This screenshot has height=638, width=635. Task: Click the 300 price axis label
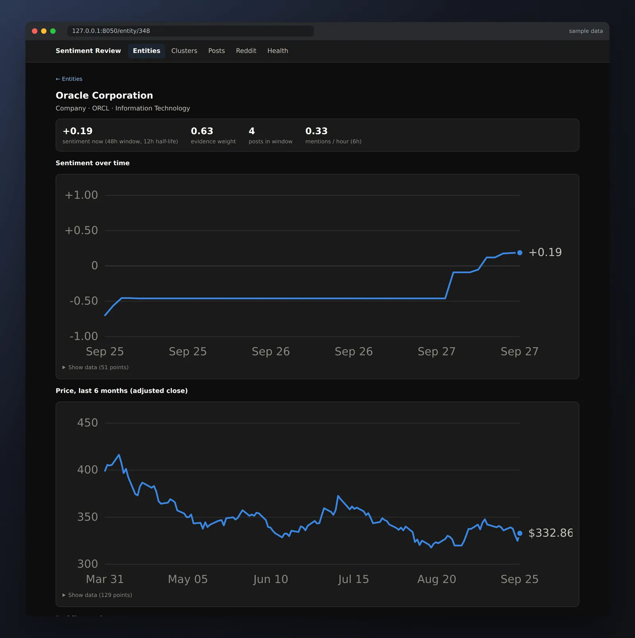coord(87,564)
